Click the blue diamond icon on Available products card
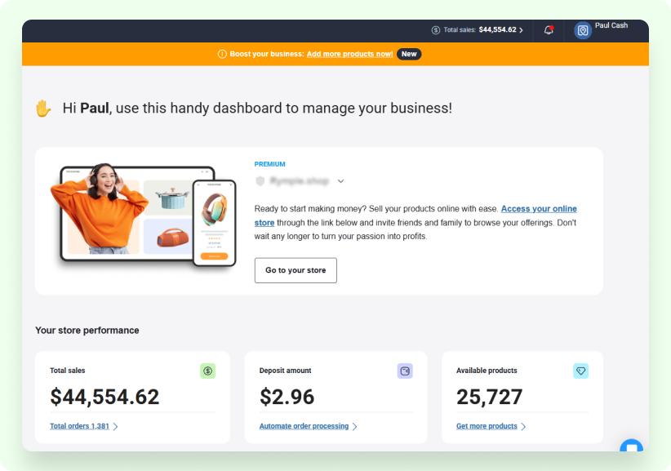The width and height of the screenshot is (671, 471). [580, 371]
